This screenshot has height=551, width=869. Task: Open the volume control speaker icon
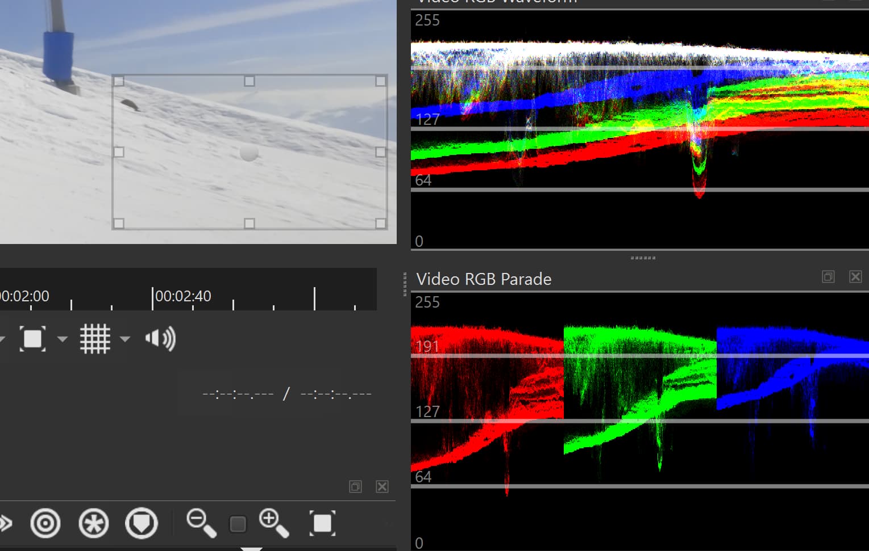point(160,339)
